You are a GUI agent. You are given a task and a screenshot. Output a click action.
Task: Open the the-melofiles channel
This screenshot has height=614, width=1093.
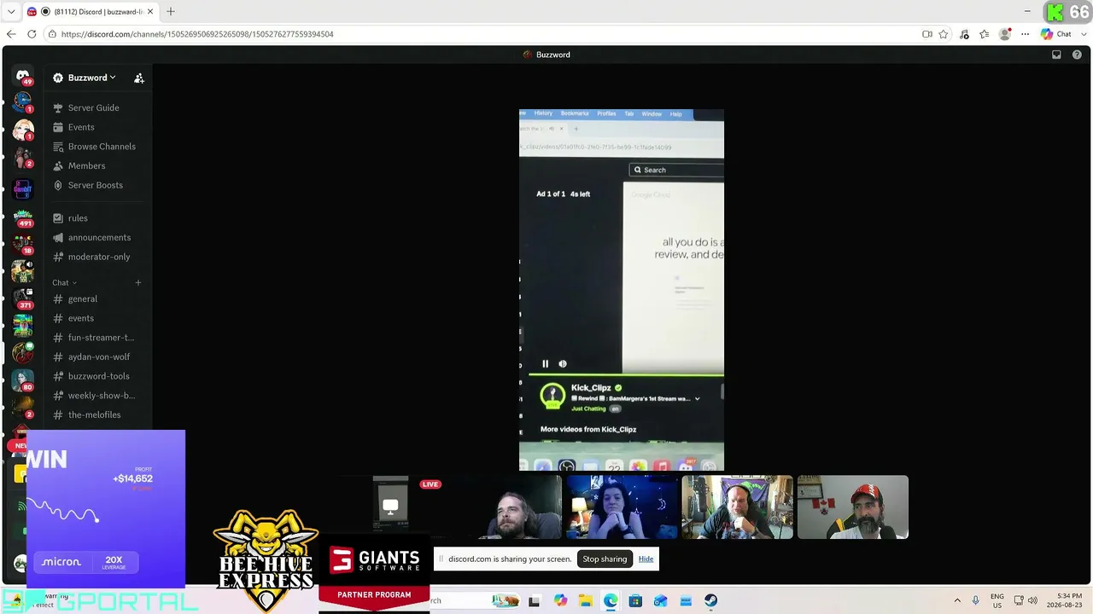pos(94,415)
